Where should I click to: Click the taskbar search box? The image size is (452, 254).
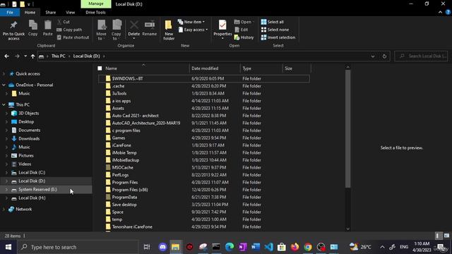coord(78,247)
